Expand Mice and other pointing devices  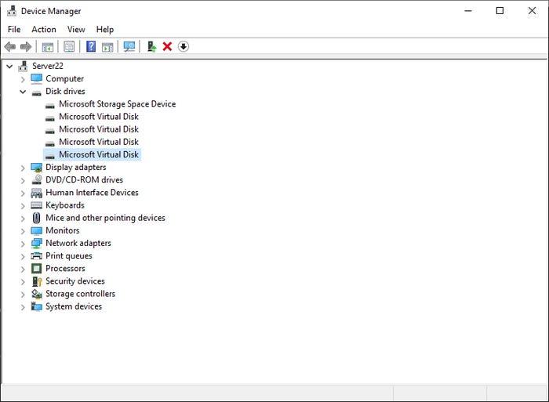tap(23, 219)
